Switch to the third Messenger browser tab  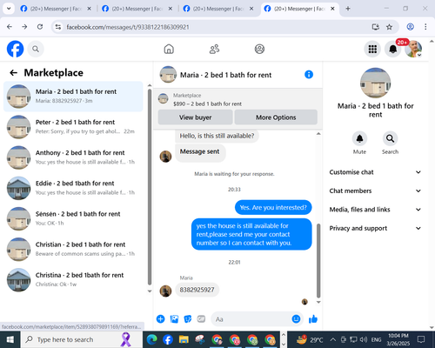218,9
